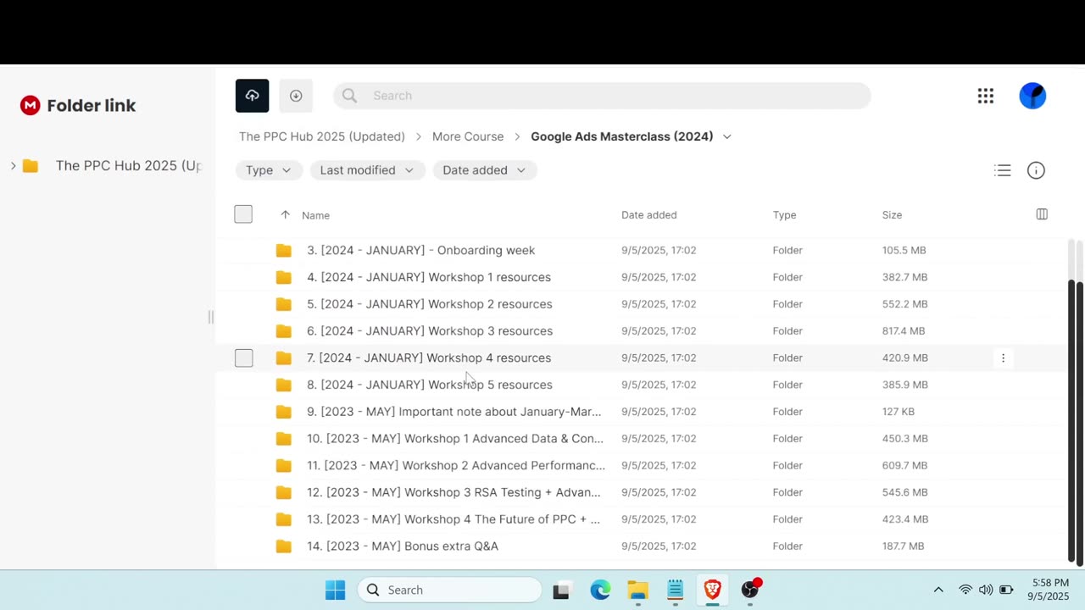Open the MEGA apps grid menu
The image size is (1085, 610).
(x=985, y=96)
